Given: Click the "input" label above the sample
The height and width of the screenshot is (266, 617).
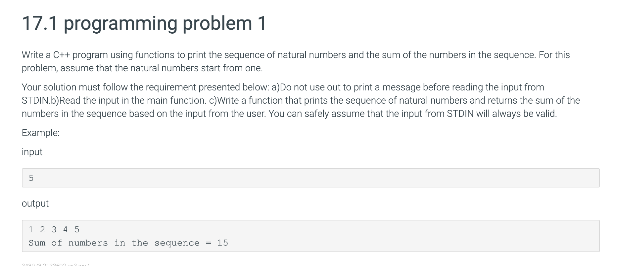Looking at the screenshot, I should pos(32,152).
